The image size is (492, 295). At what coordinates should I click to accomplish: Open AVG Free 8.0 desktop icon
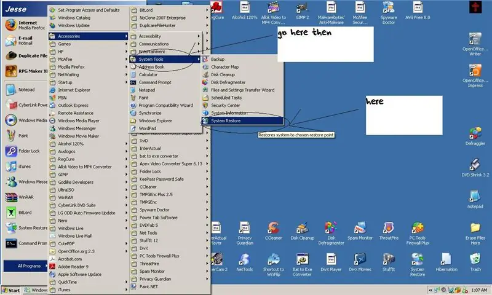[x=418, y=11]
